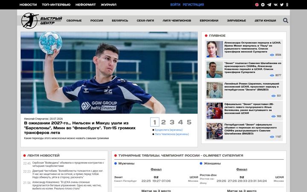Click the ЛЕНТА НОВОСТЕЙ heading
Image resolution: width=307 pixels, height=192 pixels.
click(43, 155)
